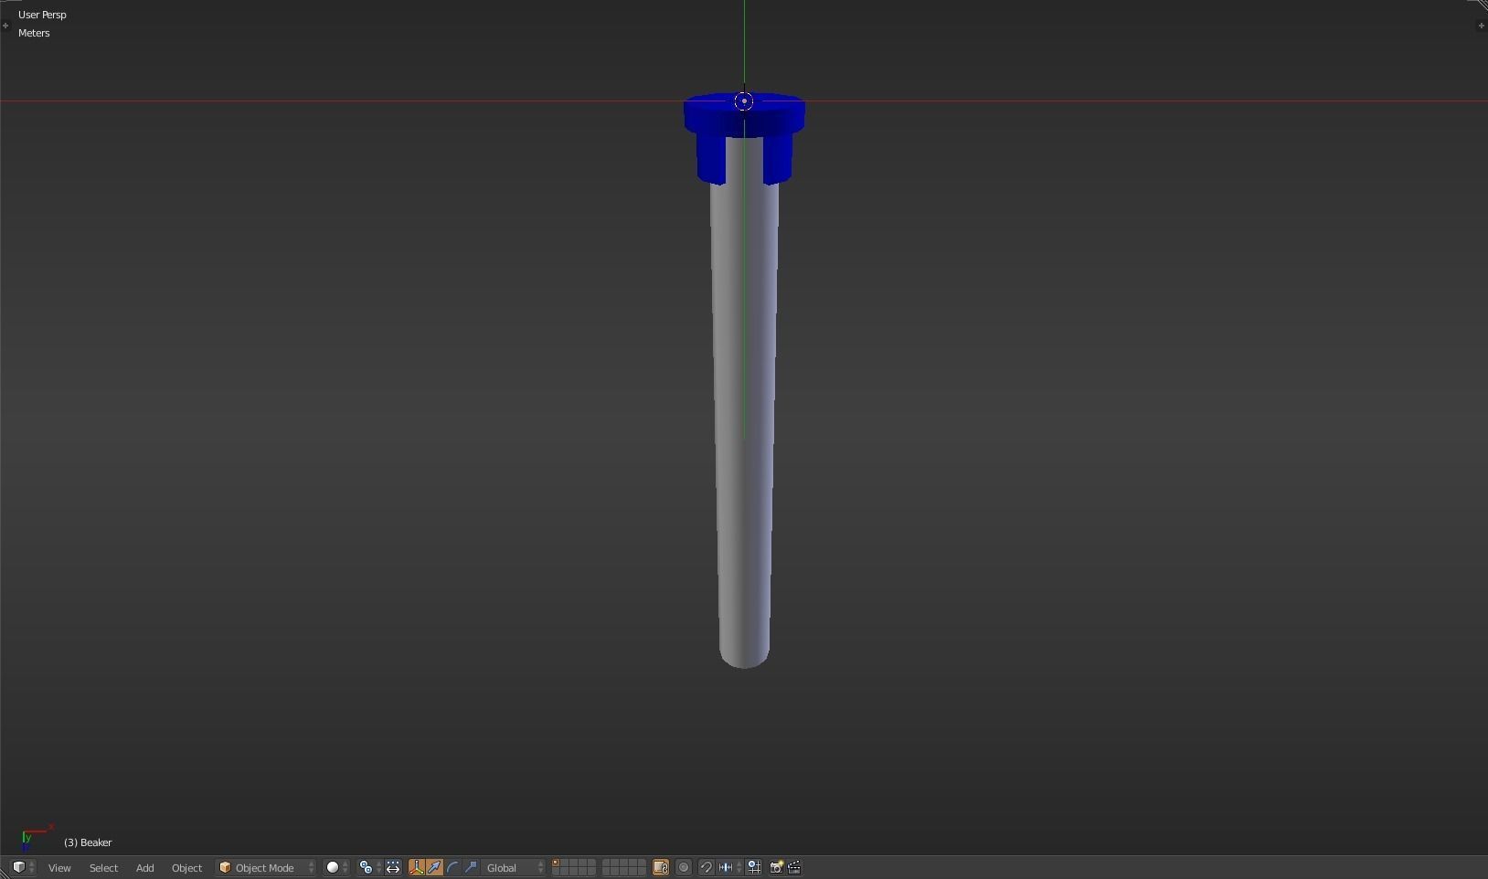Expand the Global transform orientation dropdown

[514, 867]
